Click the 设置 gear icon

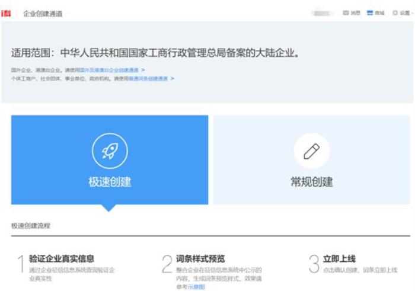[395, 12]
